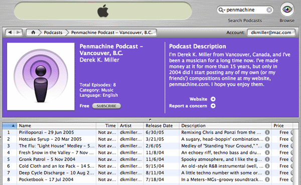Click the Free price on Pocketbook row

click(x=284, y=179)
